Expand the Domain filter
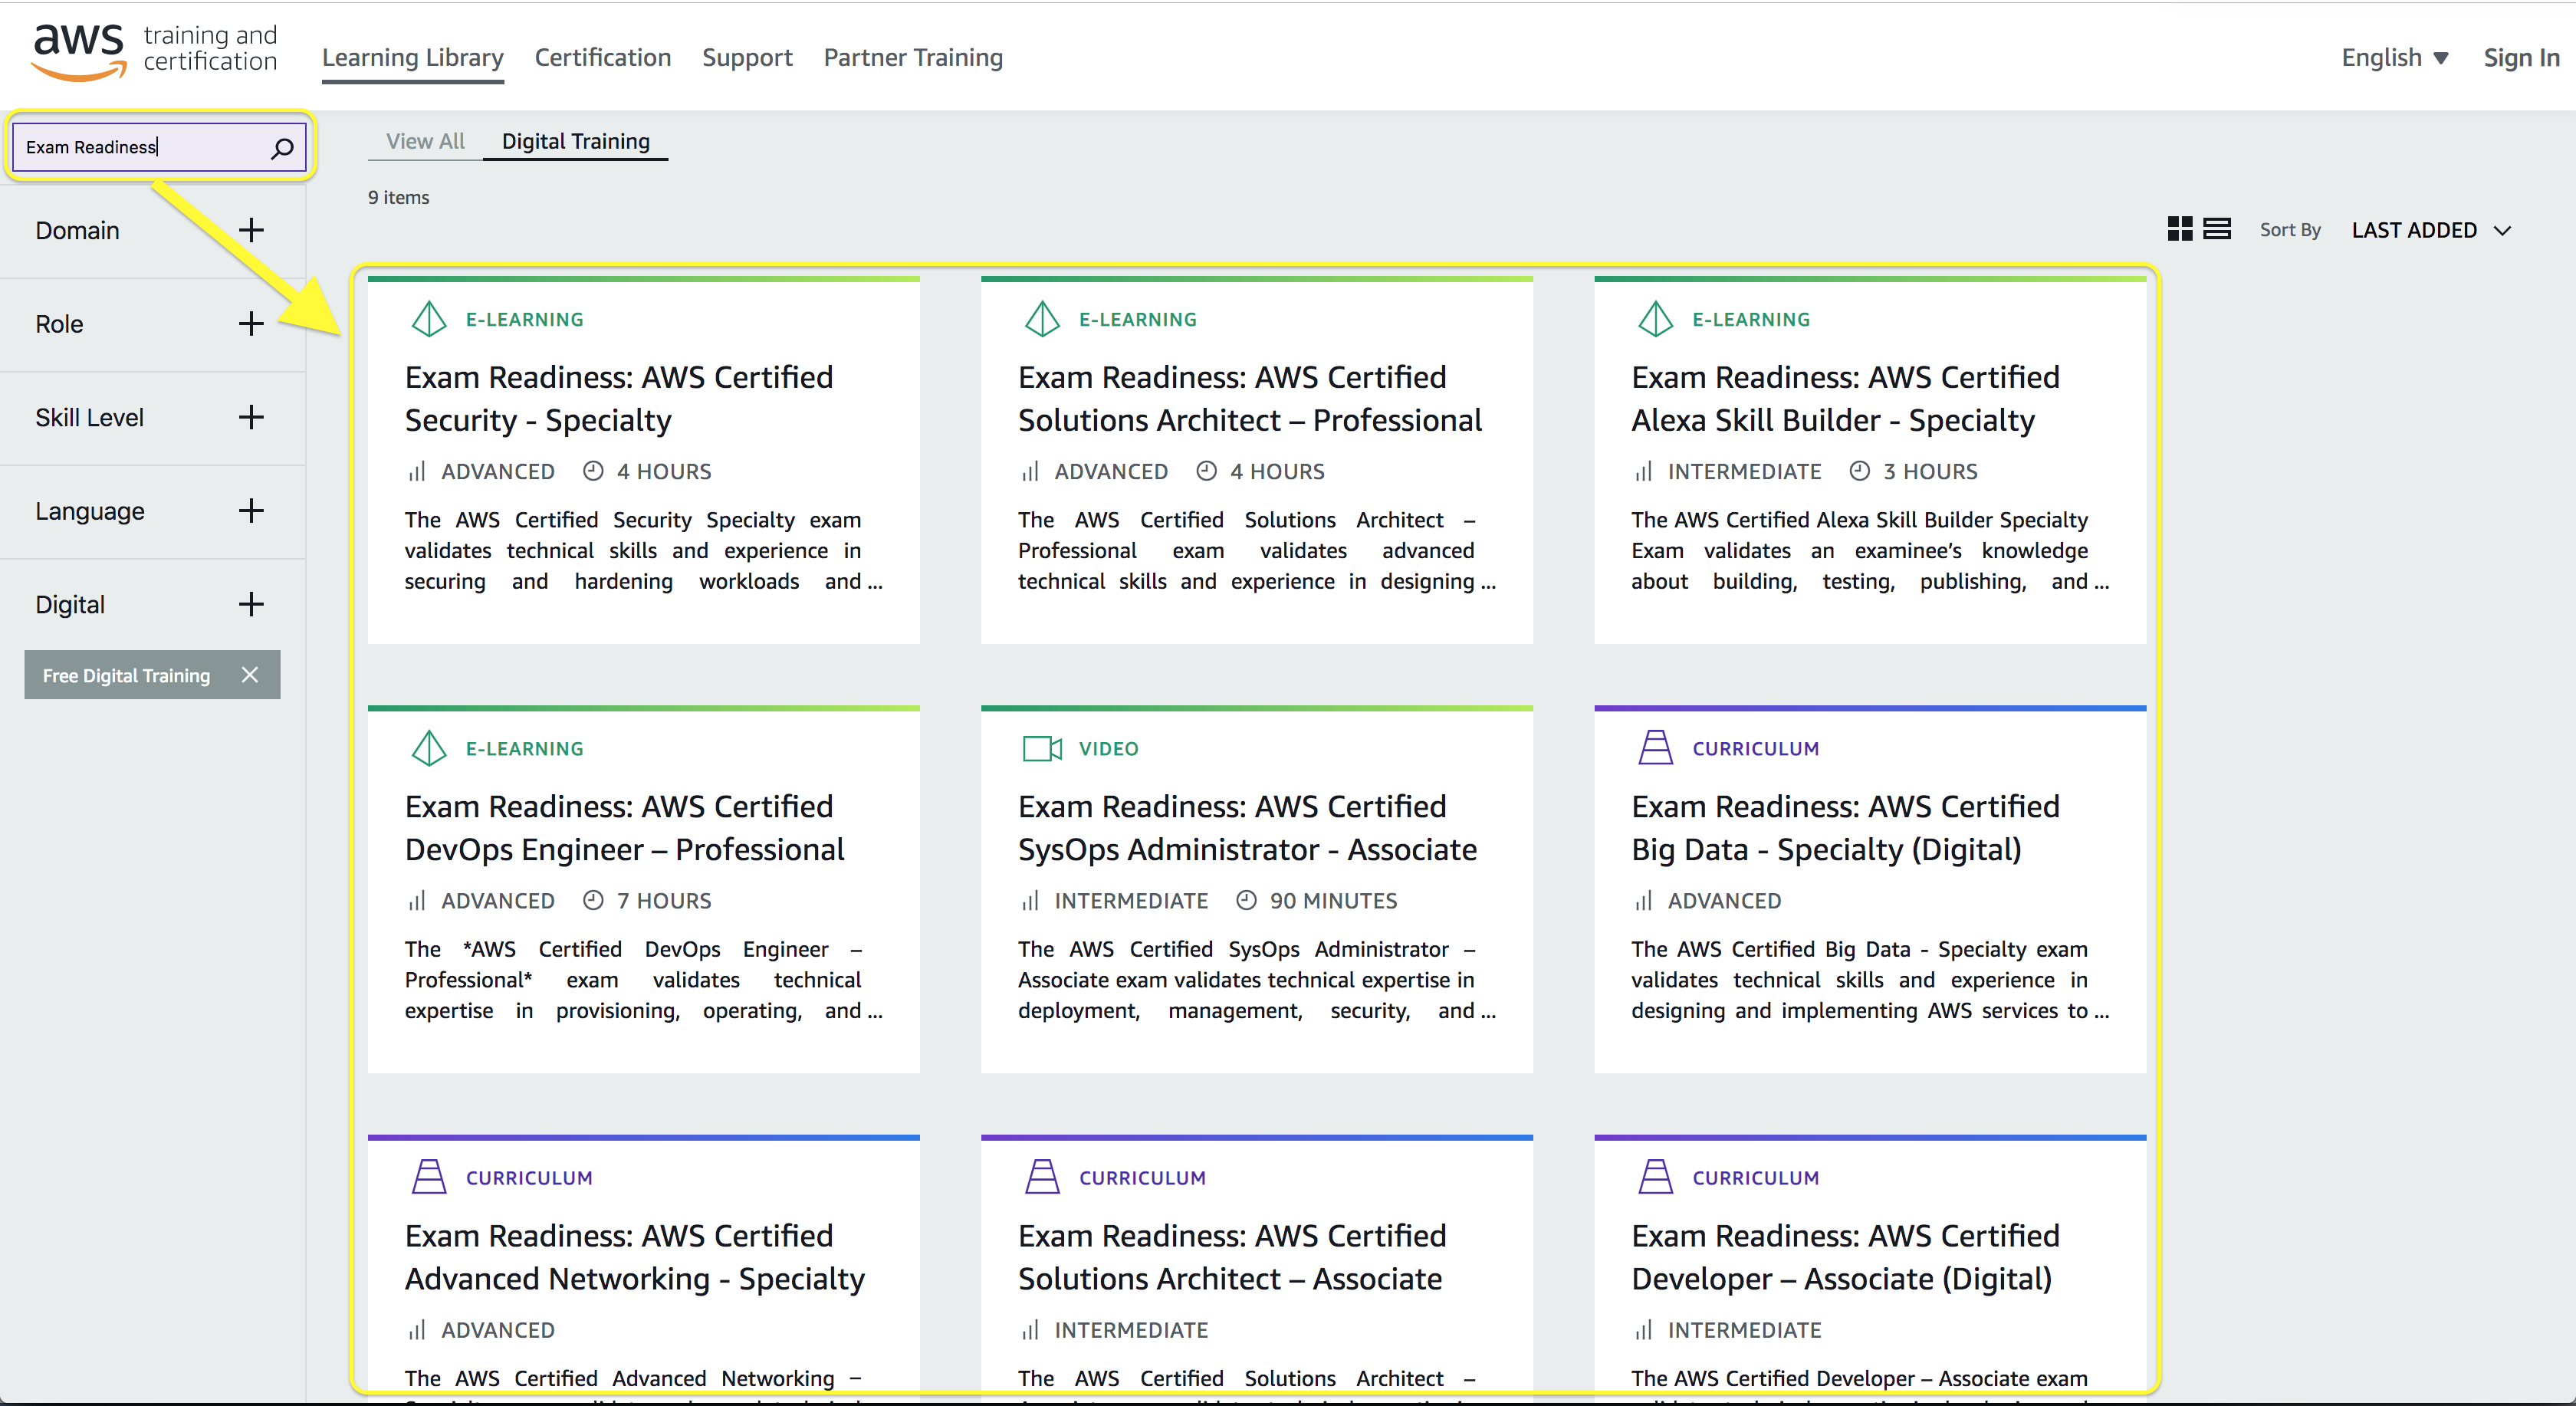 pos(251,230)
